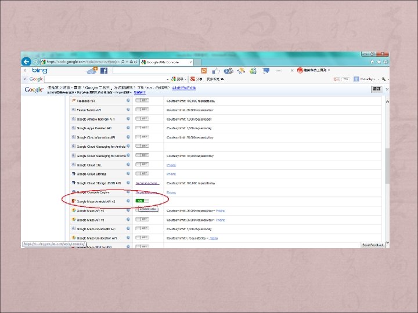Click the user account name on Google toolbar
The image size is (418, 313).
367,79
